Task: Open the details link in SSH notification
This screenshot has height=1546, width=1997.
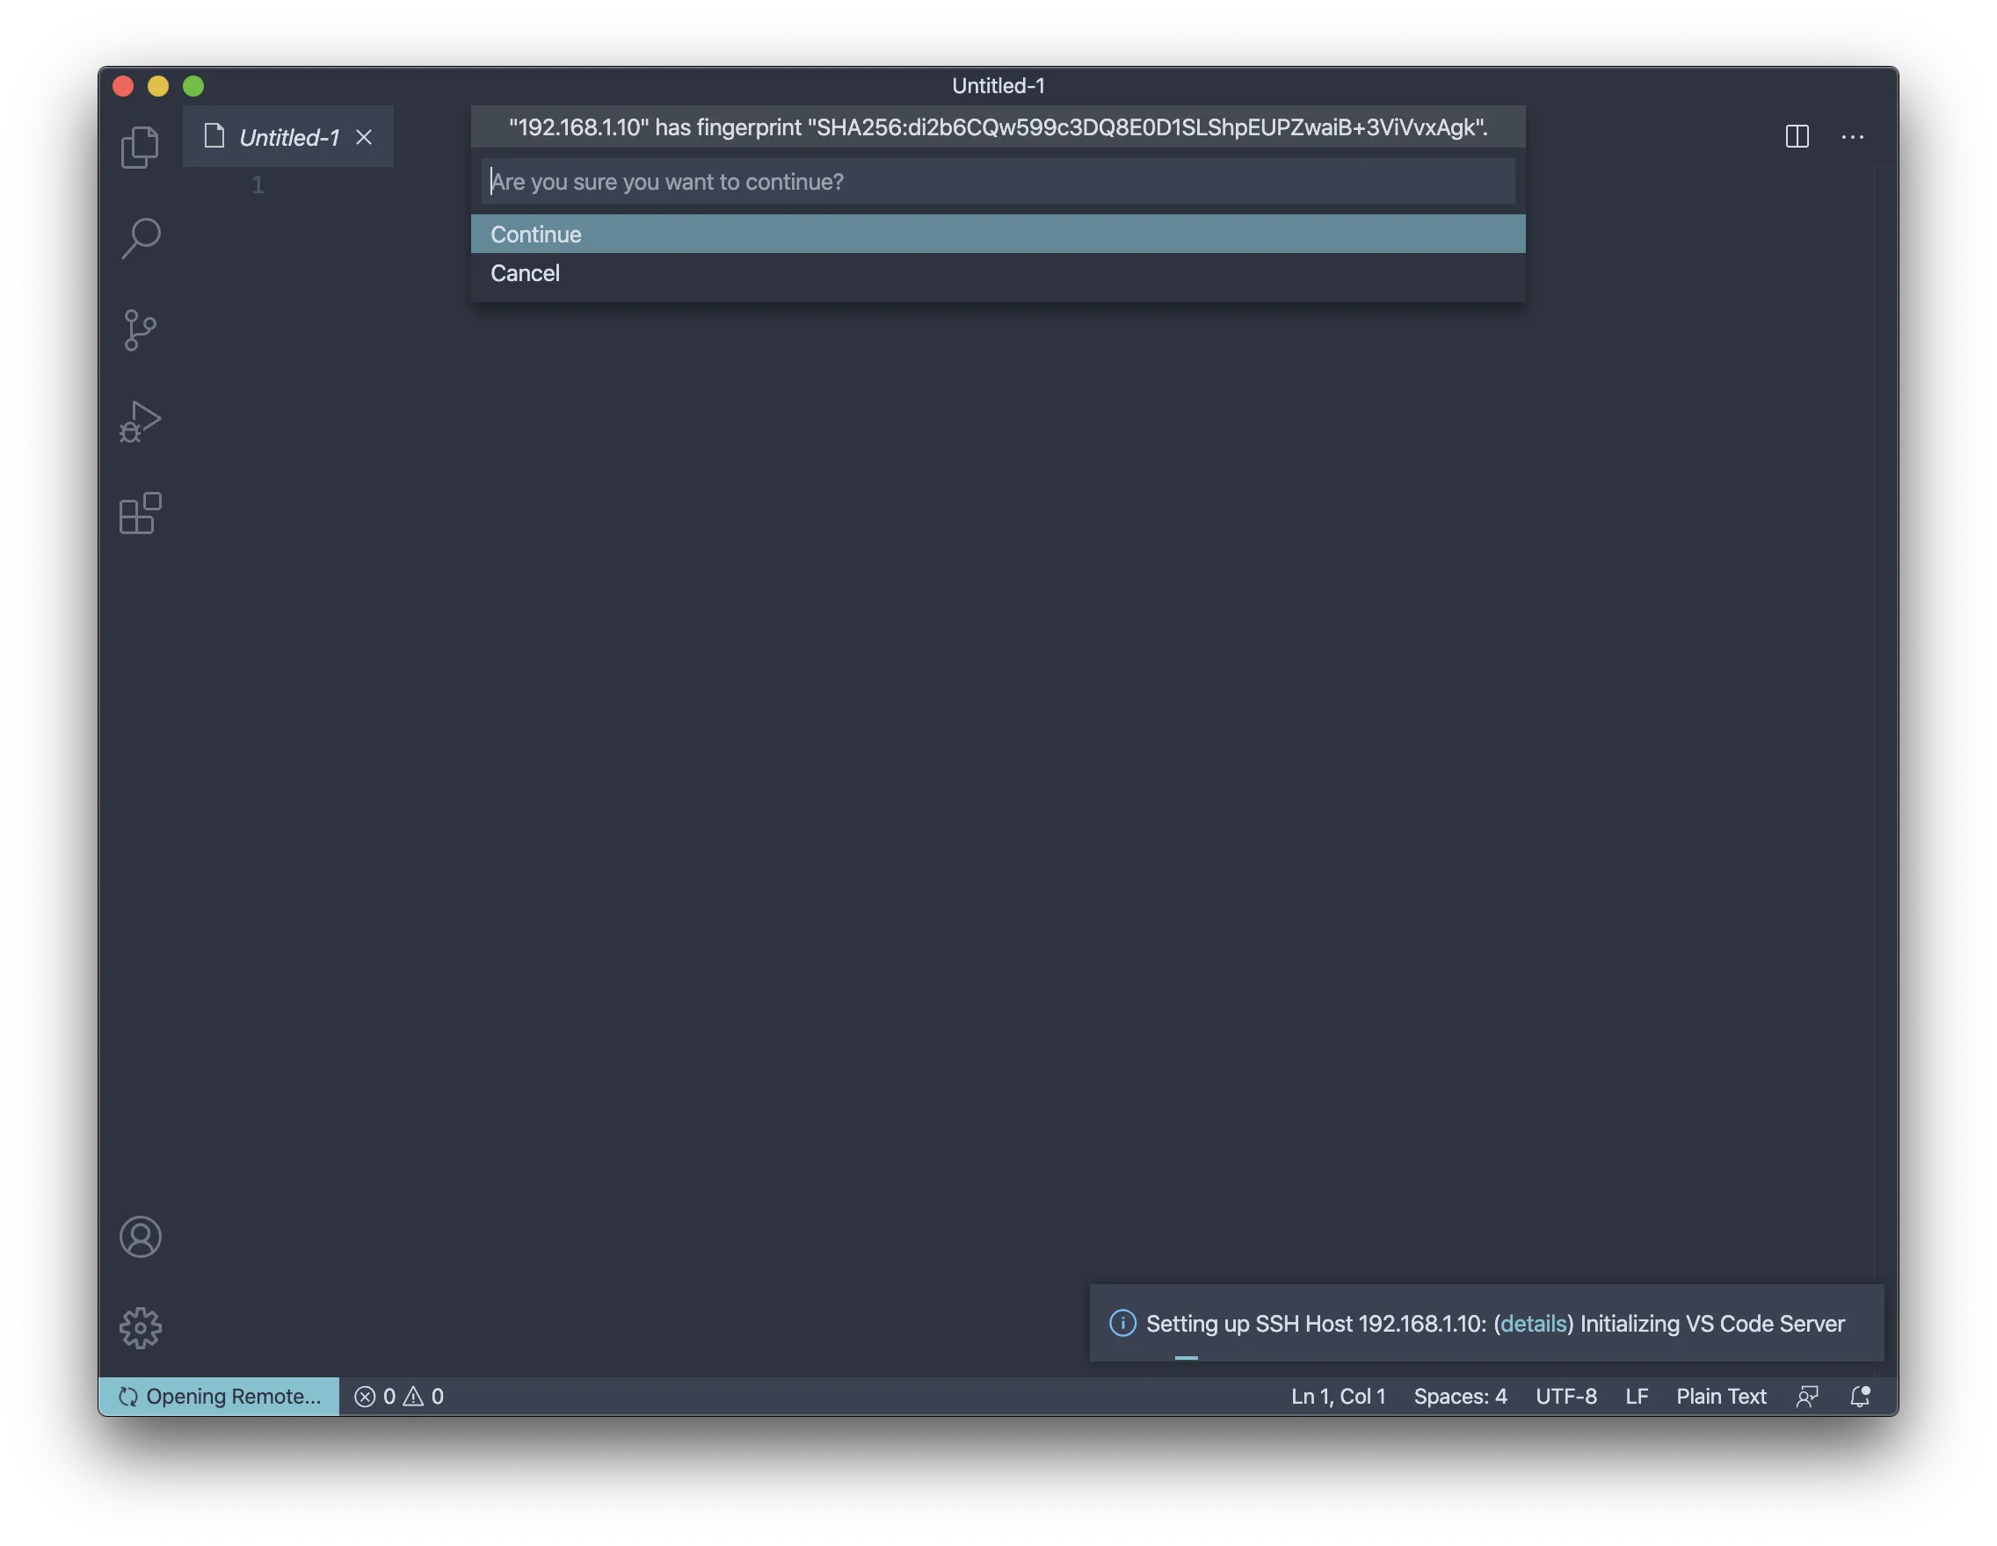Action: [x=1534, y=1323]
